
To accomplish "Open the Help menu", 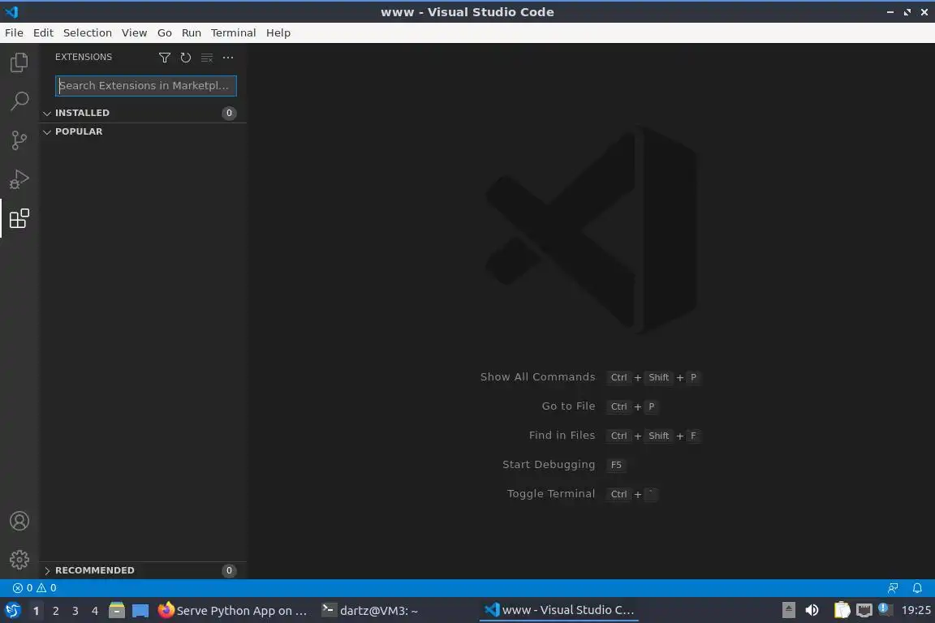I will point(278,32).
